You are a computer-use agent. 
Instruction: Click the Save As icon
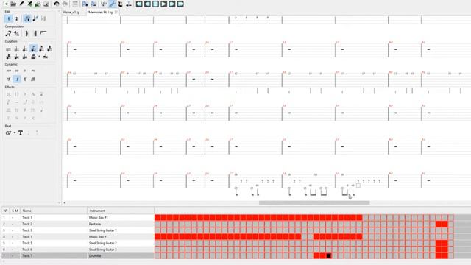29,4
